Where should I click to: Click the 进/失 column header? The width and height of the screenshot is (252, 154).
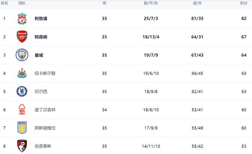(x=197, y=3)
